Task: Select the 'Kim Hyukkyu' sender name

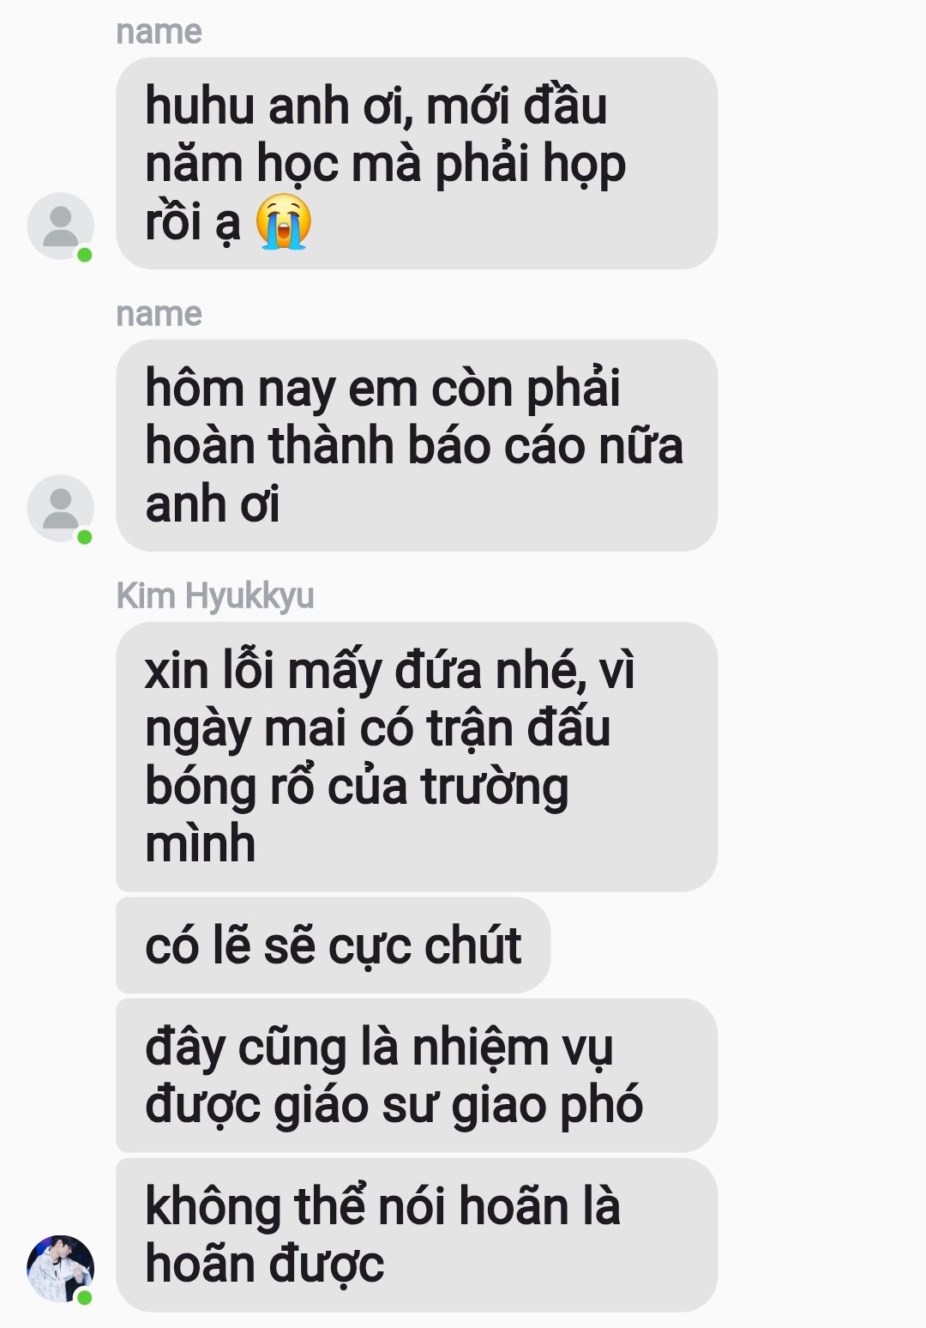Action: click(x=215, y=595)
